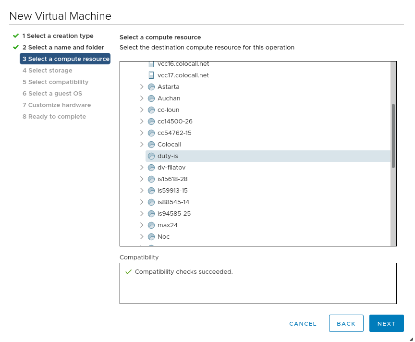Select the is88545-14 resource pool
Image resolution: width=415 pixels, height=342 pixels.
173,202
